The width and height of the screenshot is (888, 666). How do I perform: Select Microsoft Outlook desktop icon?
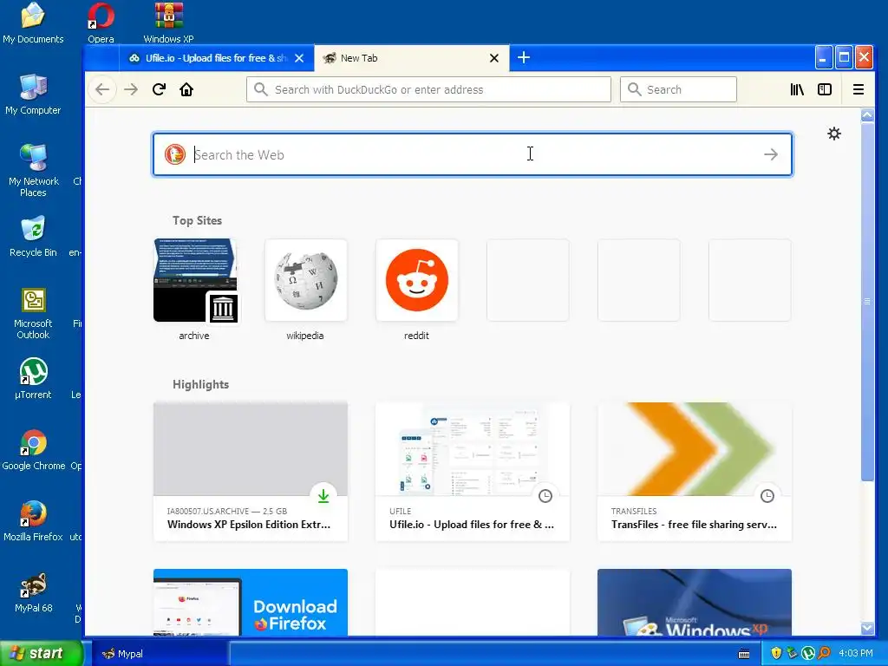click(x=33, y=313)
